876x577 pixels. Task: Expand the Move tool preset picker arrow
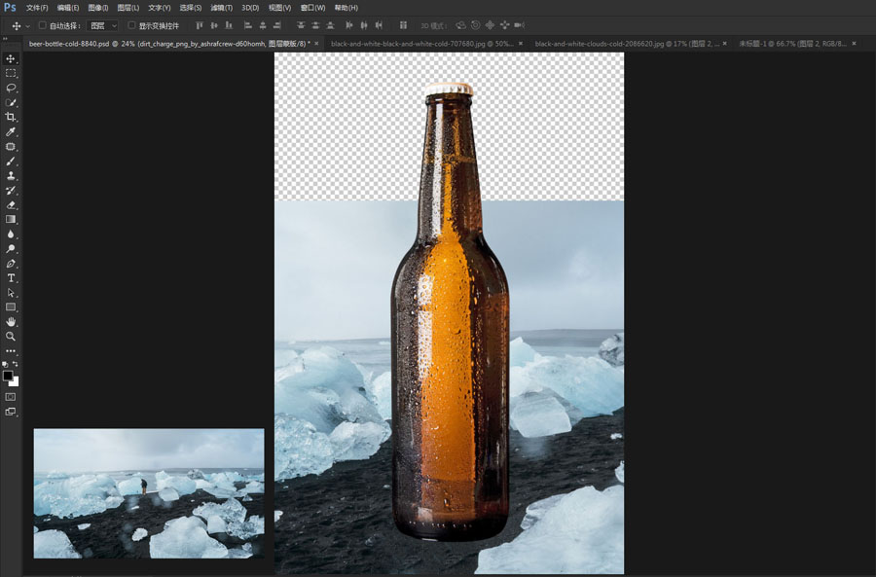pos(27,25)
